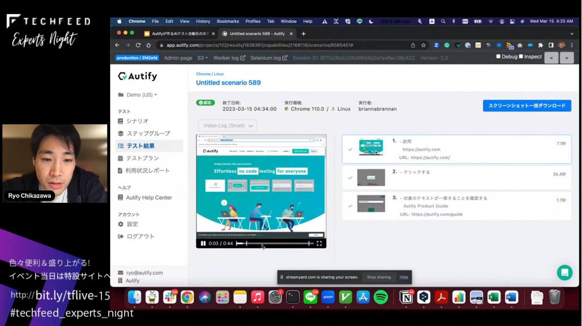The width and height of the screenshot is (582, 326).
Task: Open the Music app in the dock
Action: click(258, 297)
